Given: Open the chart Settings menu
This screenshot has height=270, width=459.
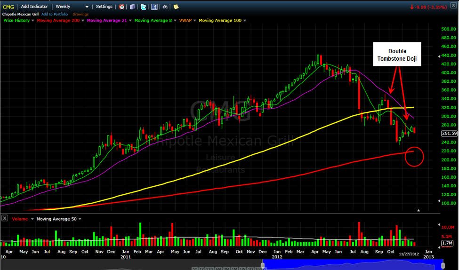Looking at the screenshot, I should (x=104, y=7).
